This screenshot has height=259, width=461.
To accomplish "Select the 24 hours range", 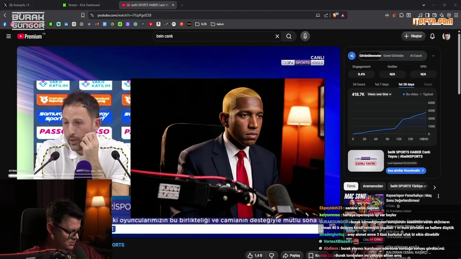I will click(359, 84).
